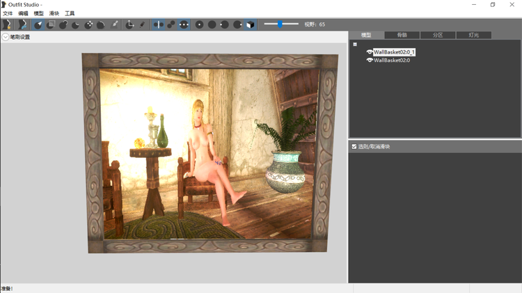Toggle Global Brush Collision icon

point(184,24)
